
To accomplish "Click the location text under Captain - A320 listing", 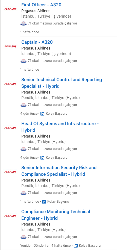I will point(46,54).
